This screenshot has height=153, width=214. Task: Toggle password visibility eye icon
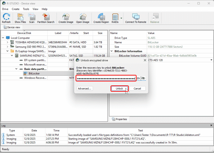coord(143,78)
